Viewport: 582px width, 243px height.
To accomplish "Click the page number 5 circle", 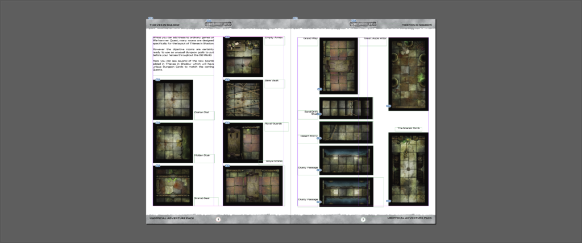I will point(363,219).
